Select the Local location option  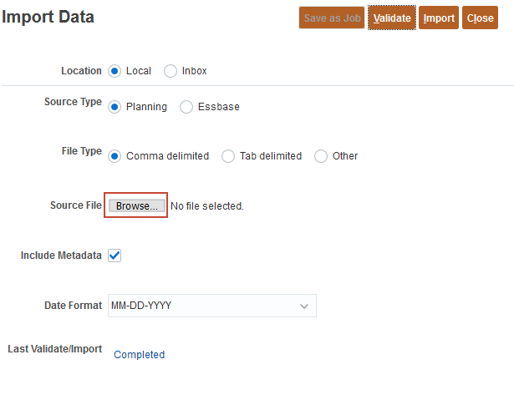(x=115, y=71)
